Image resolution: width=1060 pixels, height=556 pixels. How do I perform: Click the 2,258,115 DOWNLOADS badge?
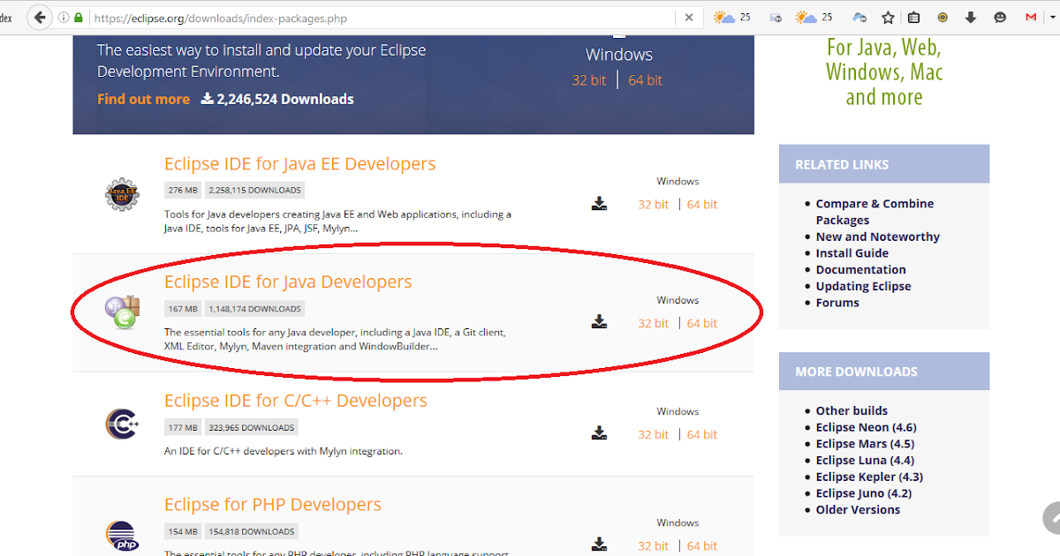coord(255,190)
